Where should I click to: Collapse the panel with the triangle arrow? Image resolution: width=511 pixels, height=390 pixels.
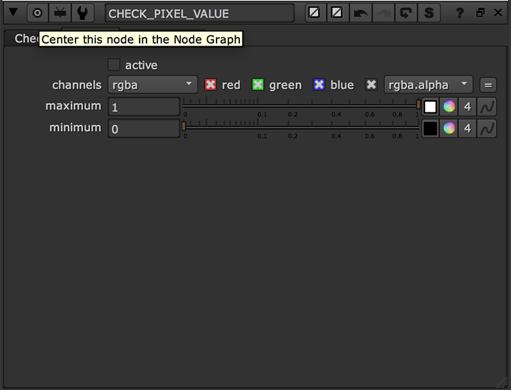point(13,12)
